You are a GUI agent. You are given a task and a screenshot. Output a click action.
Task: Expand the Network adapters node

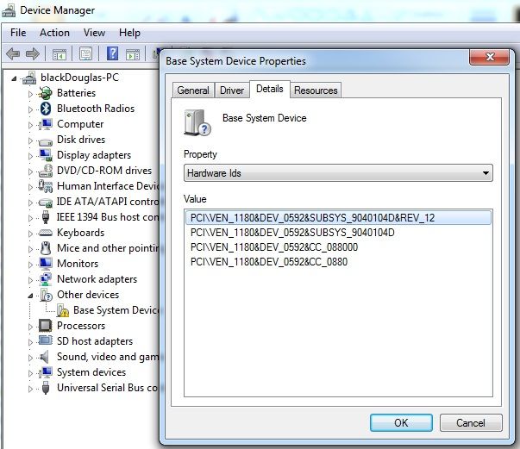point(31,279)
